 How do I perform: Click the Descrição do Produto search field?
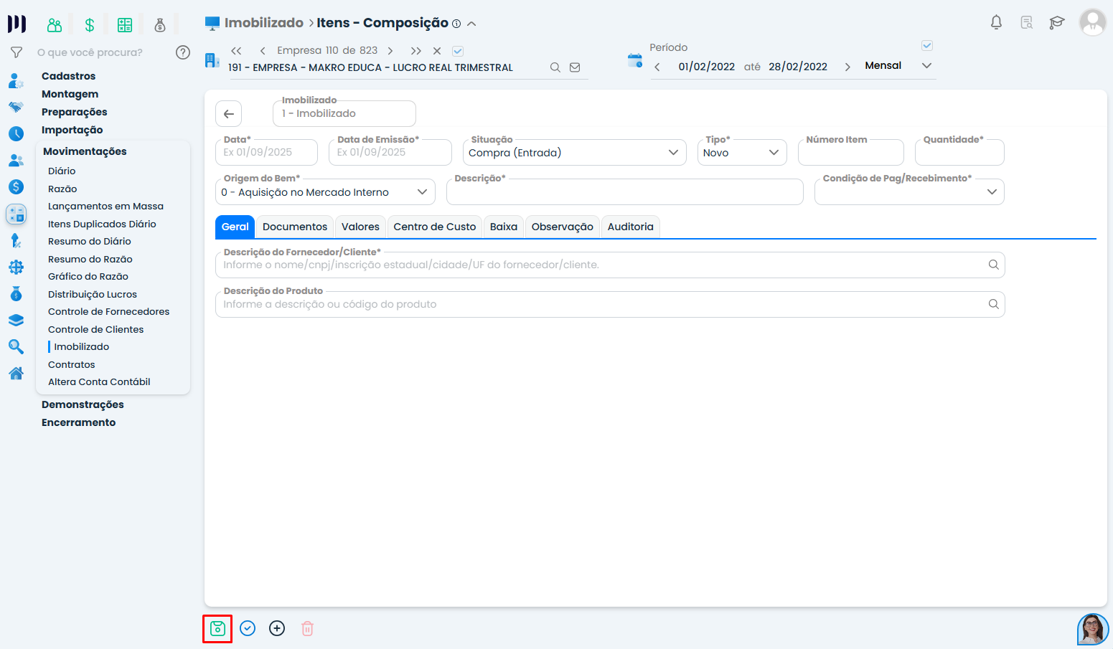(603, 305)
